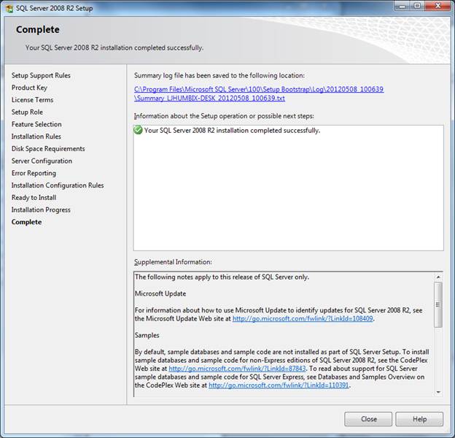This screenshot has width=455, height=438.
Task: Click the Summary log file saved label
Action: [x=219, y=75]
